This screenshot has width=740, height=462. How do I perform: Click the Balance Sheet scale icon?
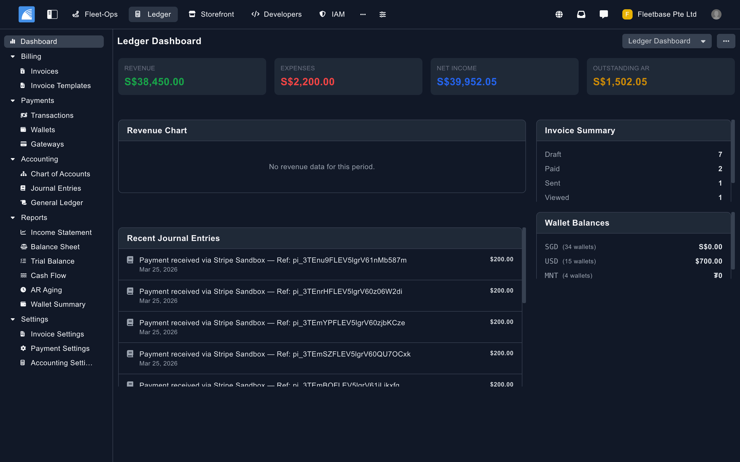pyautogui.click(x=24, y=247)
